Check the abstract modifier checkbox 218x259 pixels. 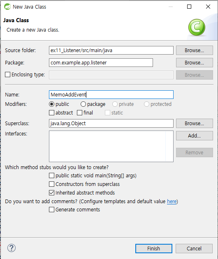click(x=52, y=112)
